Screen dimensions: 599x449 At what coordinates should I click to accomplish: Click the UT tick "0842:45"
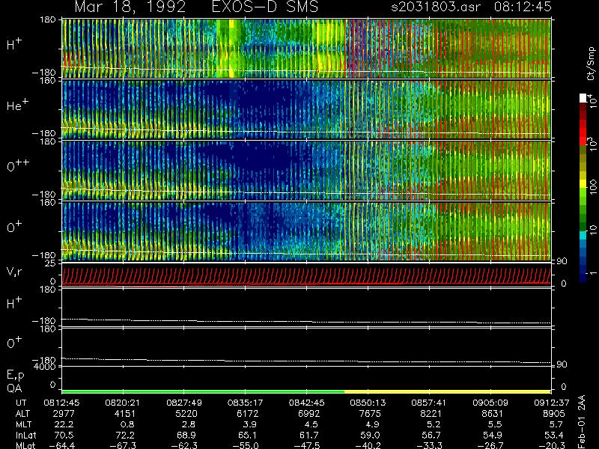point(307,403)
